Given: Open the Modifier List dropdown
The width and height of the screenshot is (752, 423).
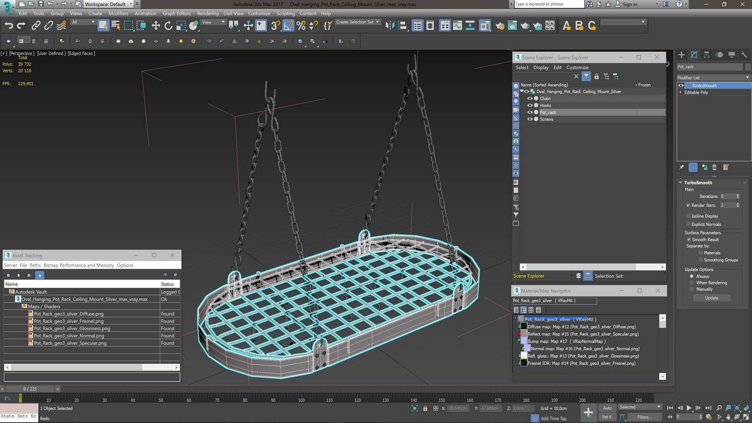Looking at the screenshot, I should [x=713, y=78].
